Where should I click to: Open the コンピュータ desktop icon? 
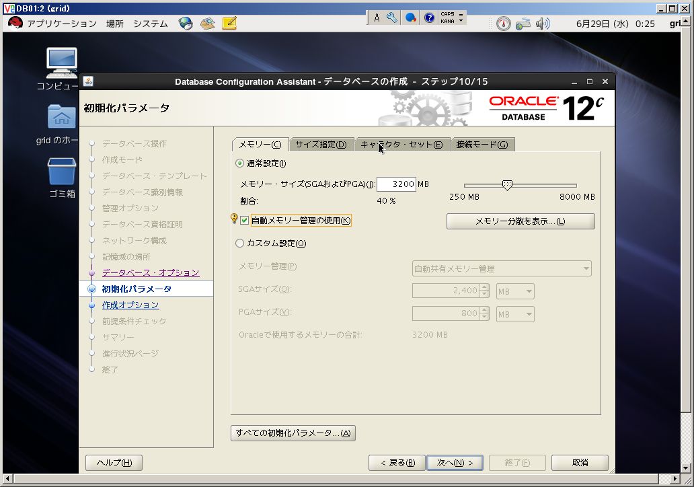(61, 63)
